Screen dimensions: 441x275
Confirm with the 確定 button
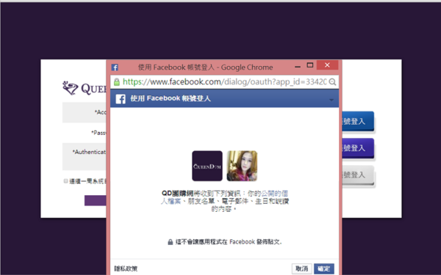pyautogui.click(x=324, y=268)
